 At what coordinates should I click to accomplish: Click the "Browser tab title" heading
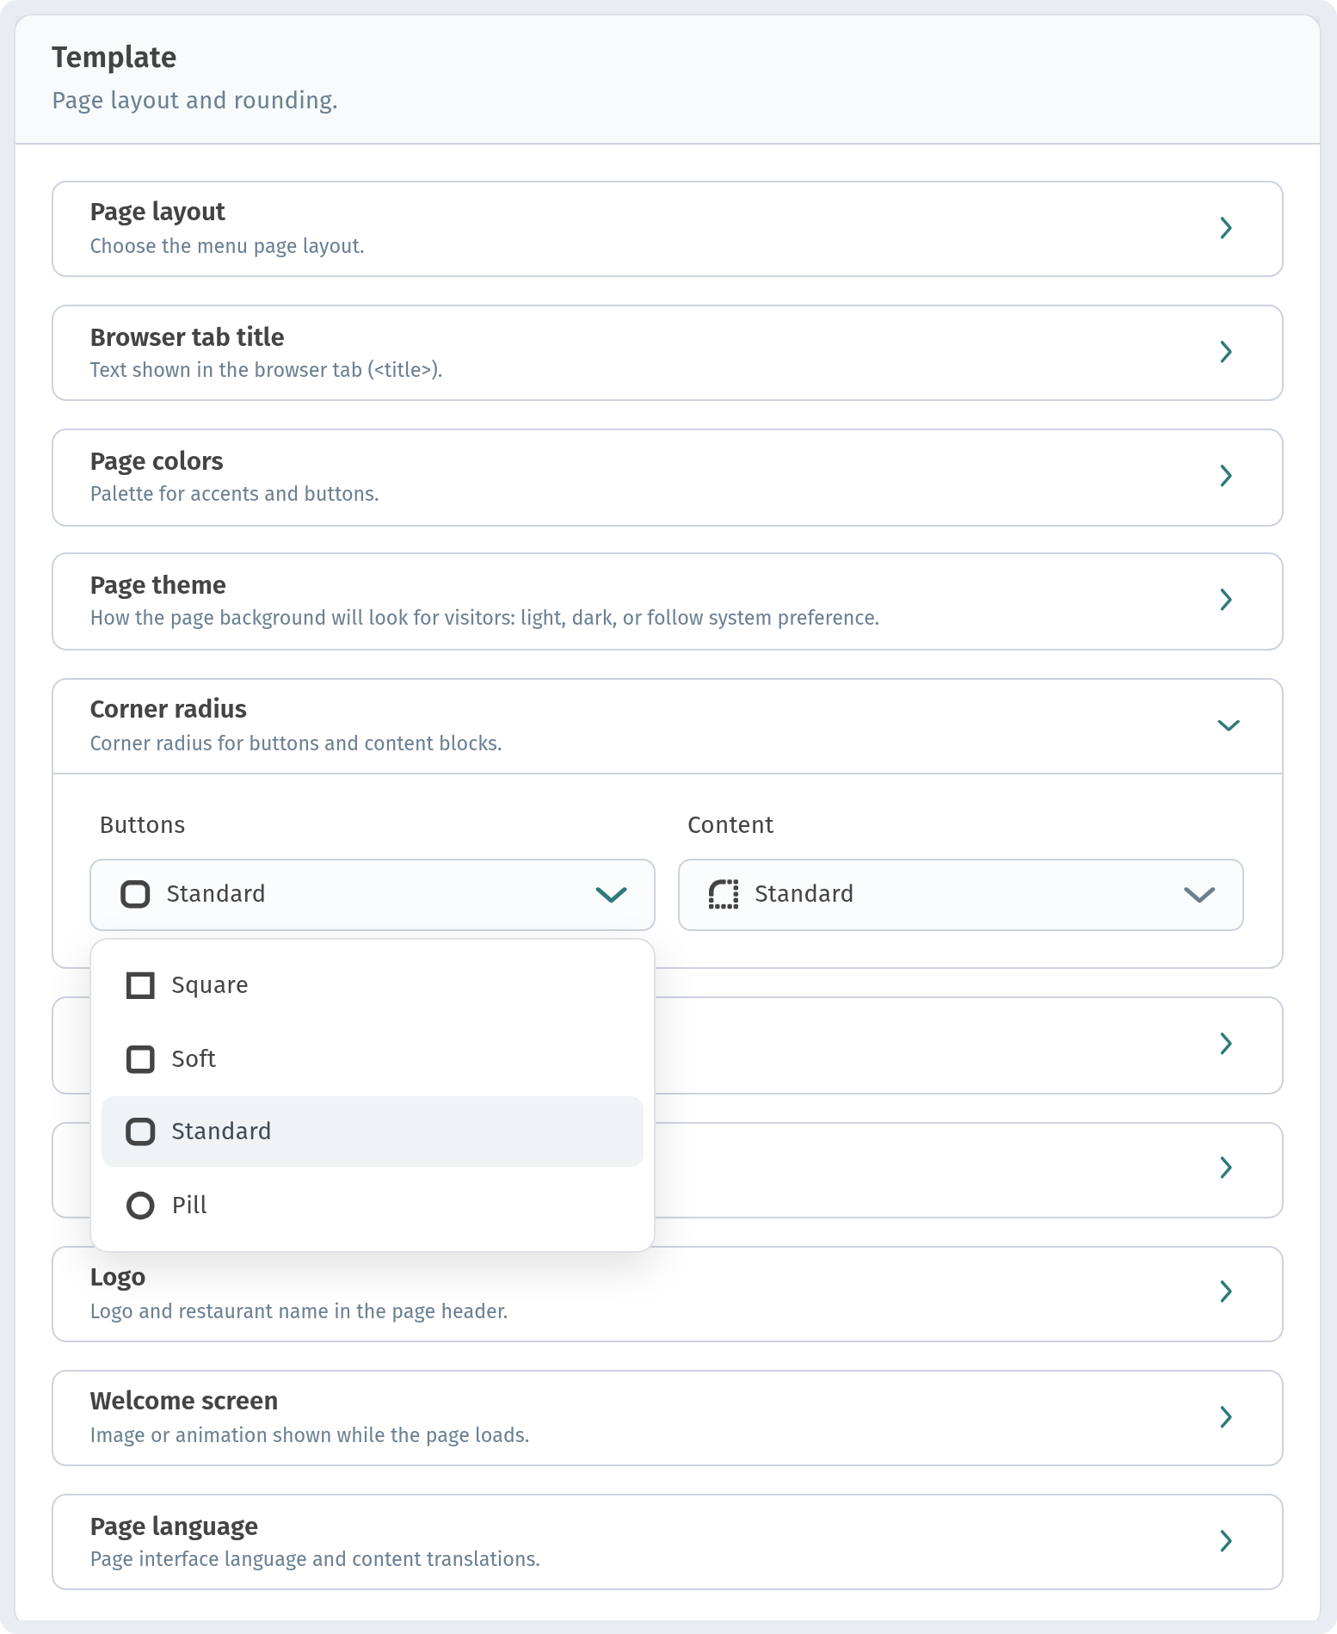pos(187,336)
